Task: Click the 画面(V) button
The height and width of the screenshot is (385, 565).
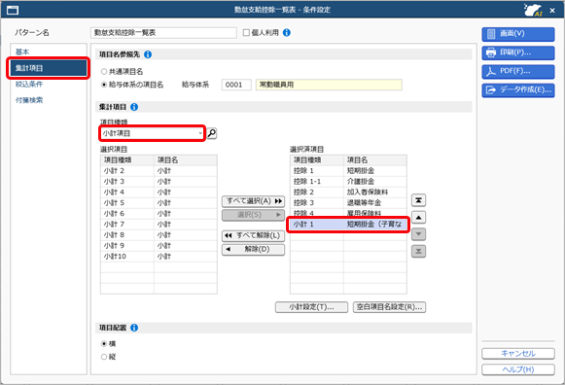Action: 517,34
